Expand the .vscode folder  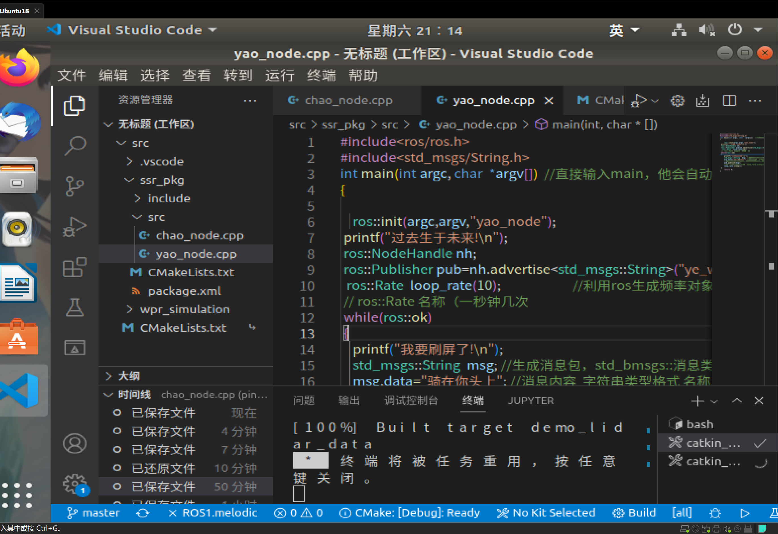point(162,162)
